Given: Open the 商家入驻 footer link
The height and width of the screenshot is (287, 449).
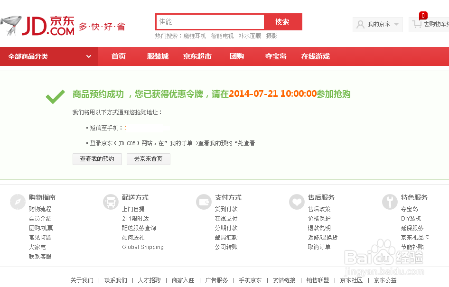Looking at the screenshot, I should pyautogui.click(x=183, y=280).
